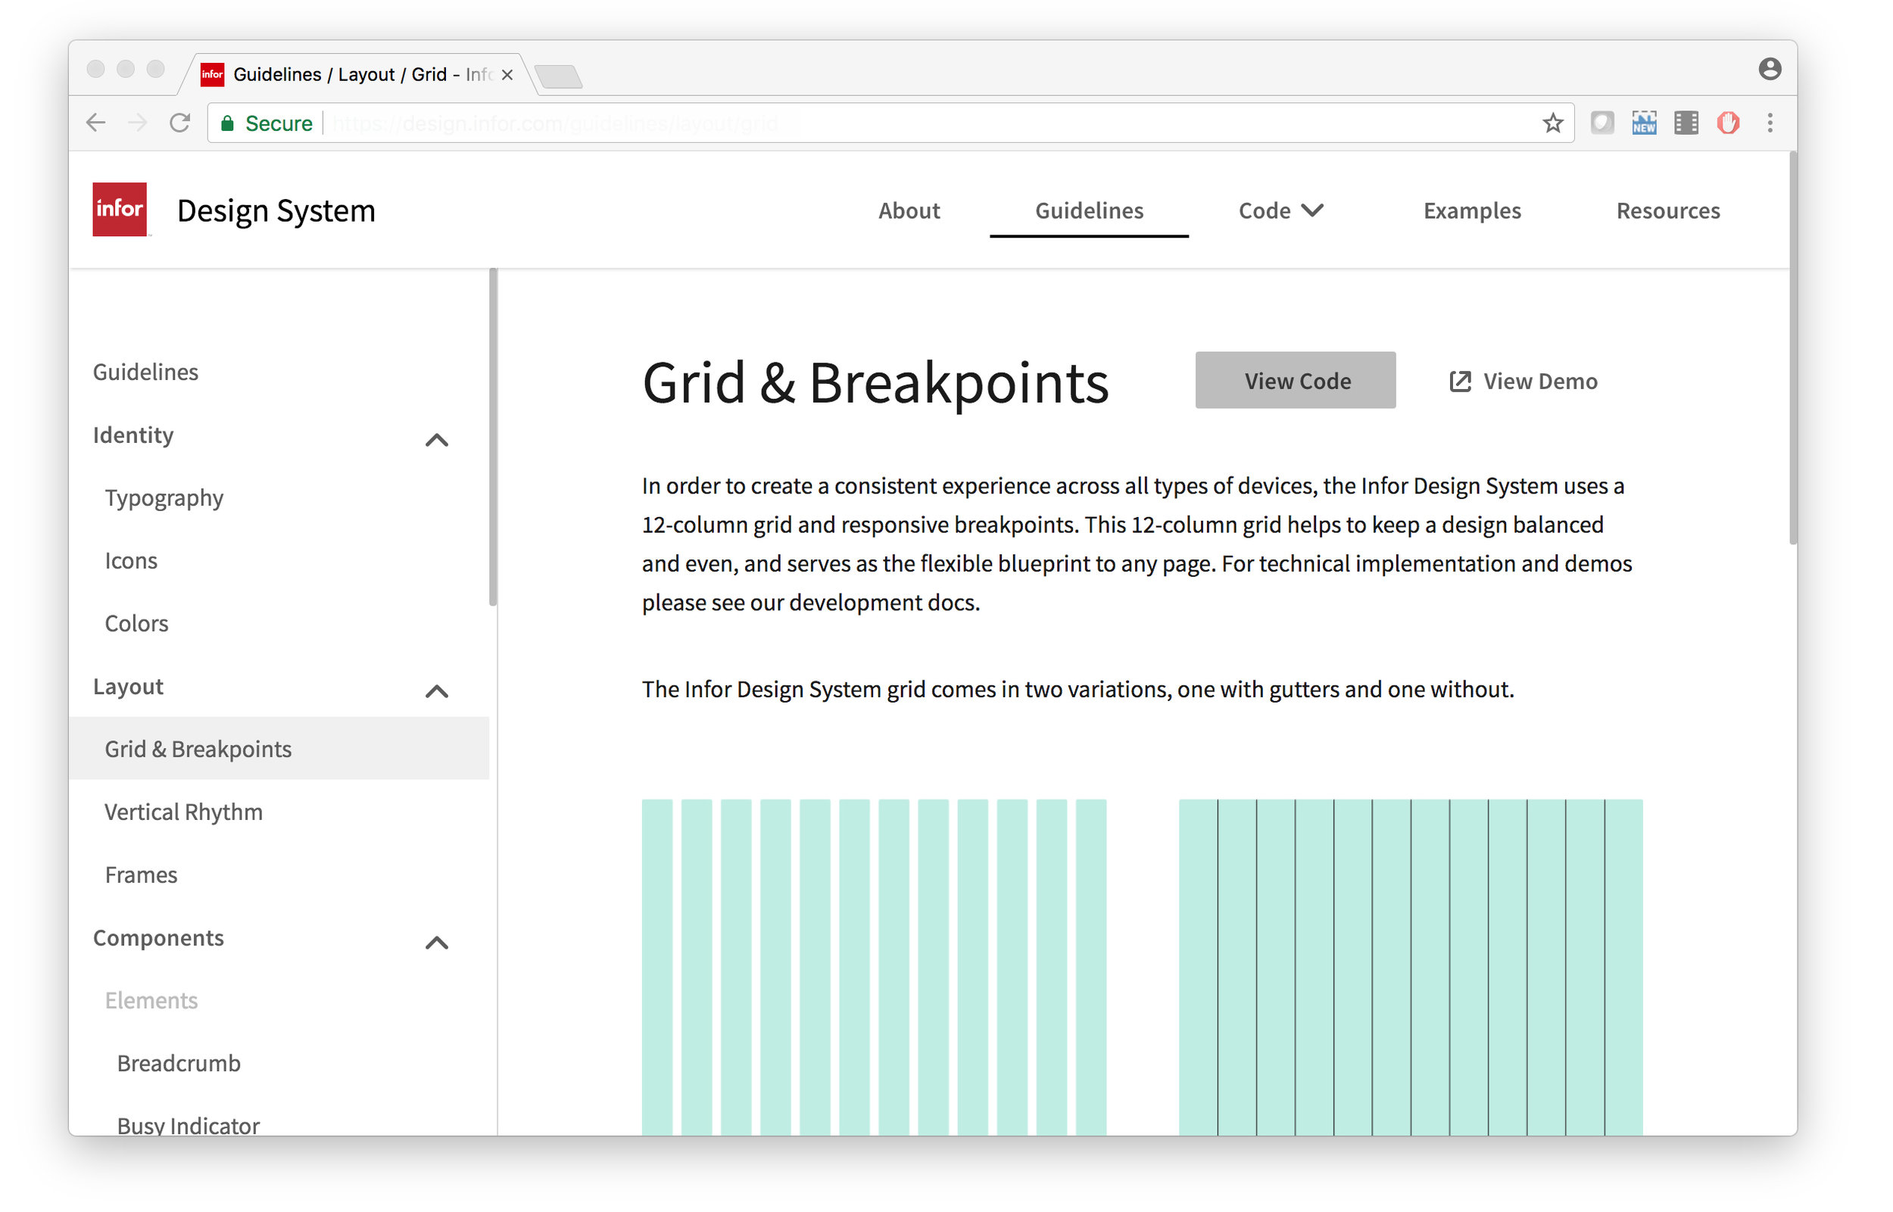Click the Grid & Breakpoints page heading
Image resolution: width=1893 pixels, height=1212 pixels.
coord(877,384)
